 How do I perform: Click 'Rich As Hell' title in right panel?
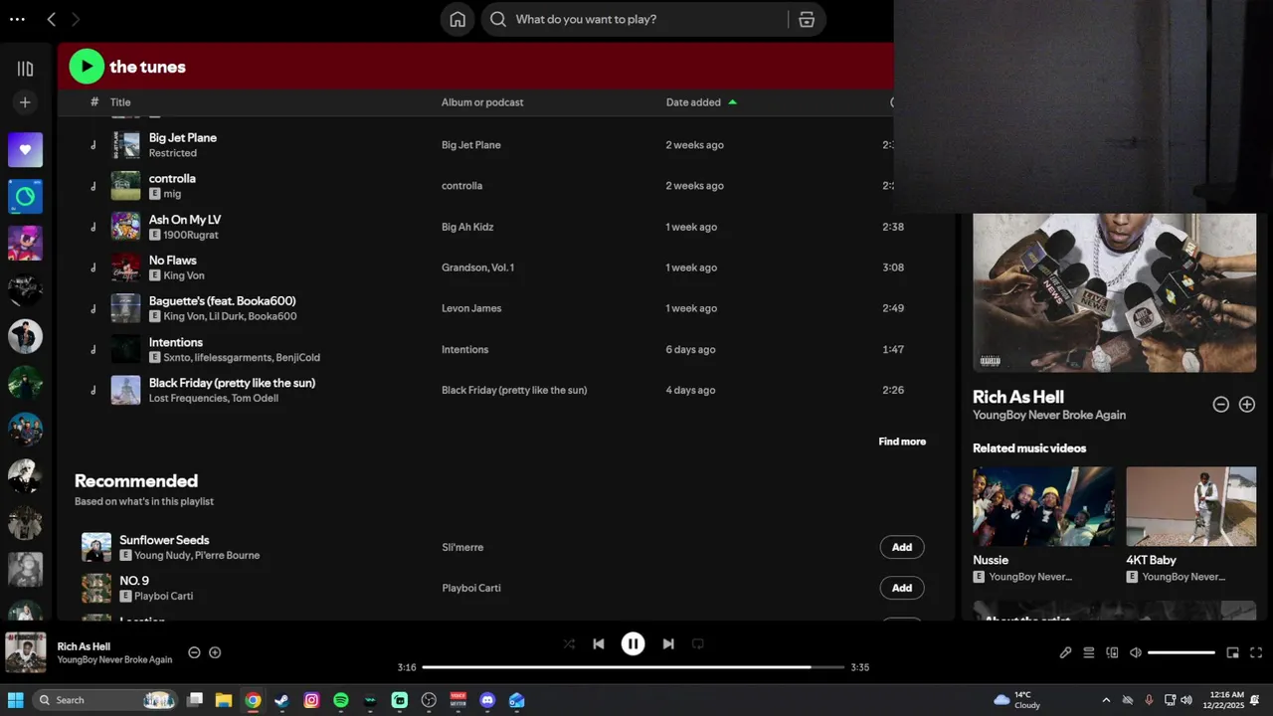pos(1018,397)
